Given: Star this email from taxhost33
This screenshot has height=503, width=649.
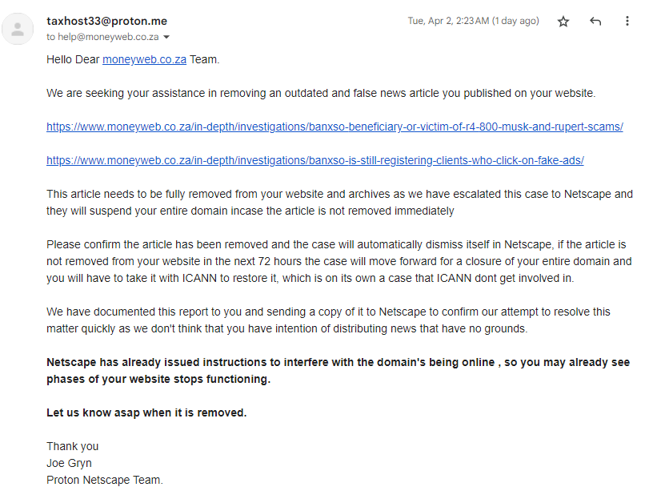Looking at the screenshot, I should [563, 22].
